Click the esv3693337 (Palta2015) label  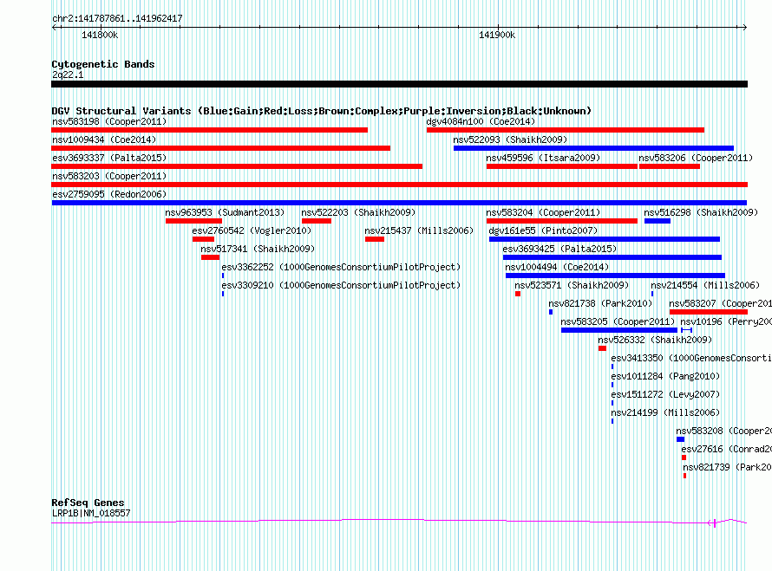pos(109,158)
